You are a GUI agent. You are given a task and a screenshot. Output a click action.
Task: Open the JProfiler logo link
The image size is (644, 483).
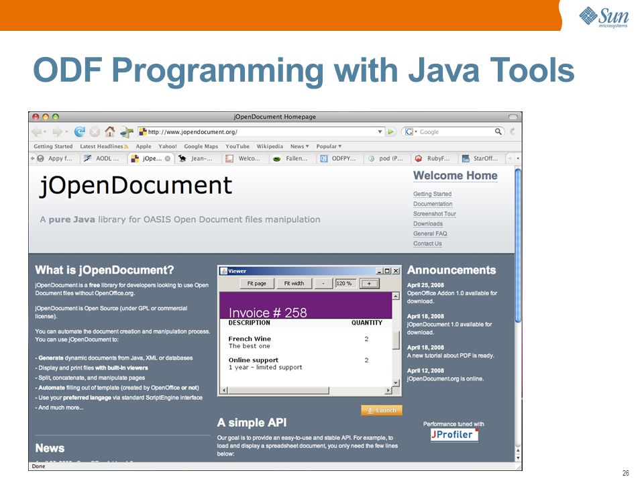(454, 435)
